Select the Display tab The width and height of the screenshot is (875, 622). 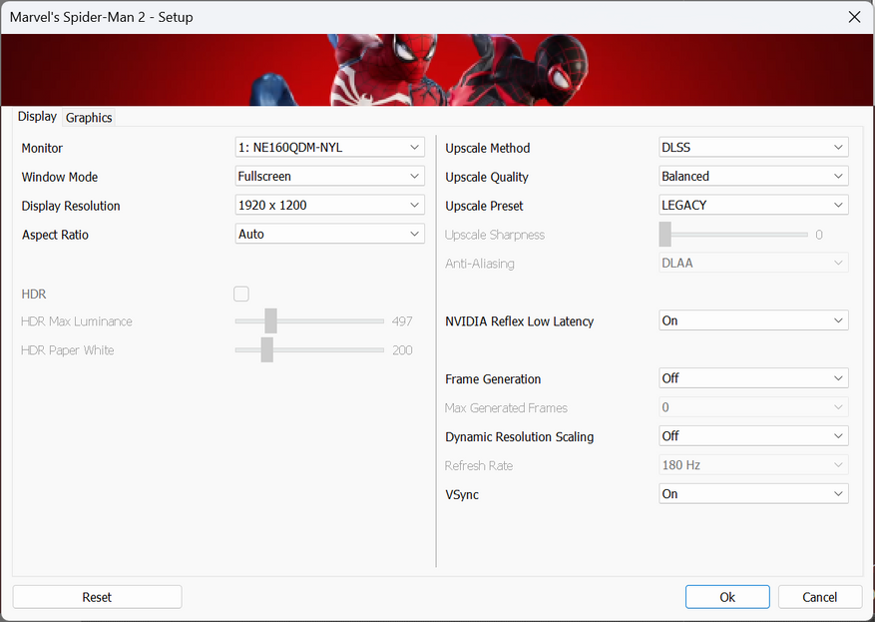click(37, 117)
